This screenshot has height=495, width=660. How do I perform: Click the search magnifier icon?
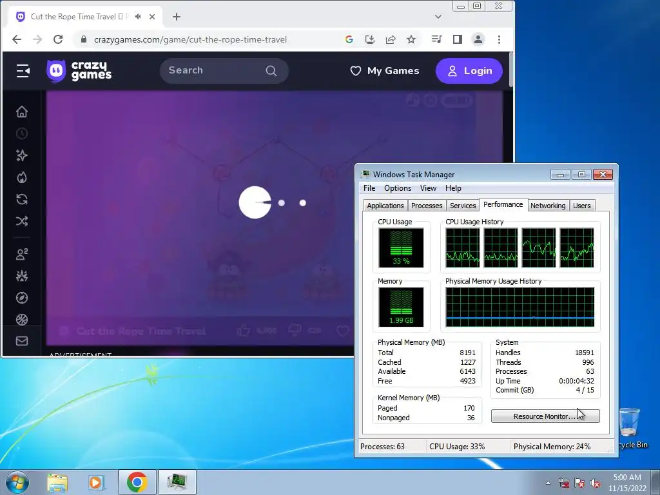click(x=271, y=71)
